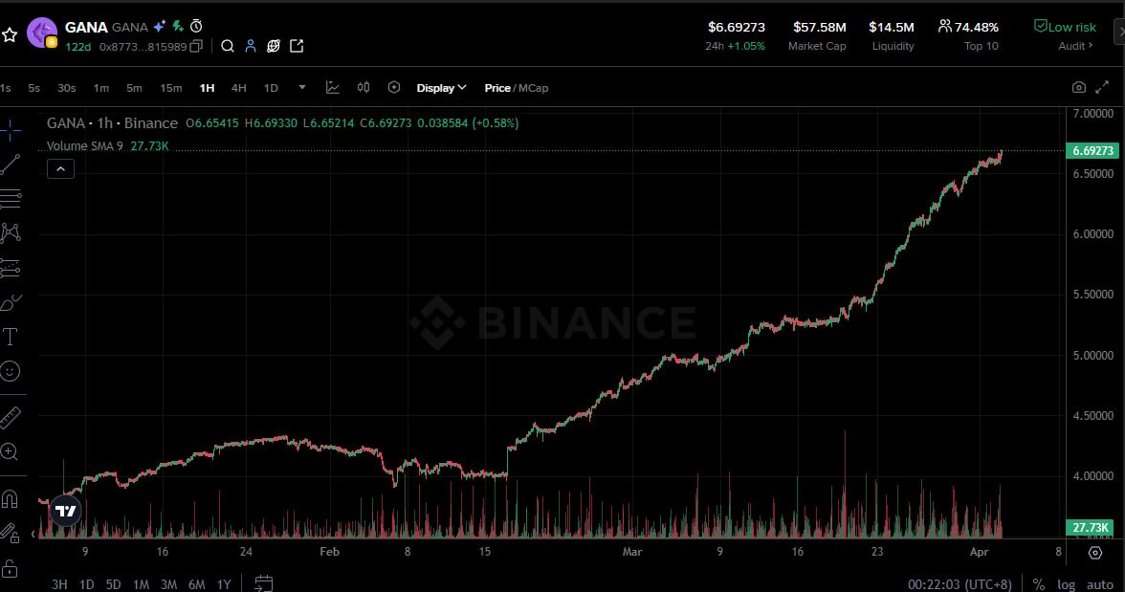Select the 5s timeframe
This screenshot has width=1125, height=592.
(33, 88)
